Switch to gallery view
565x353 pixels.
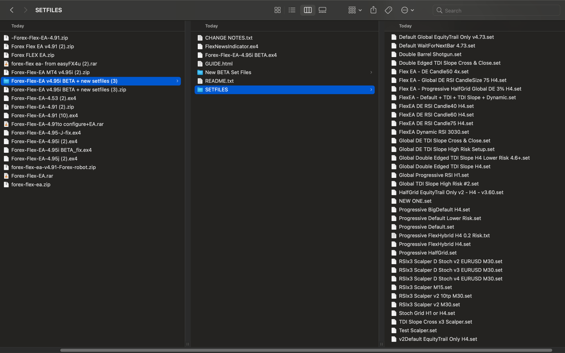(x=323, y=10)
